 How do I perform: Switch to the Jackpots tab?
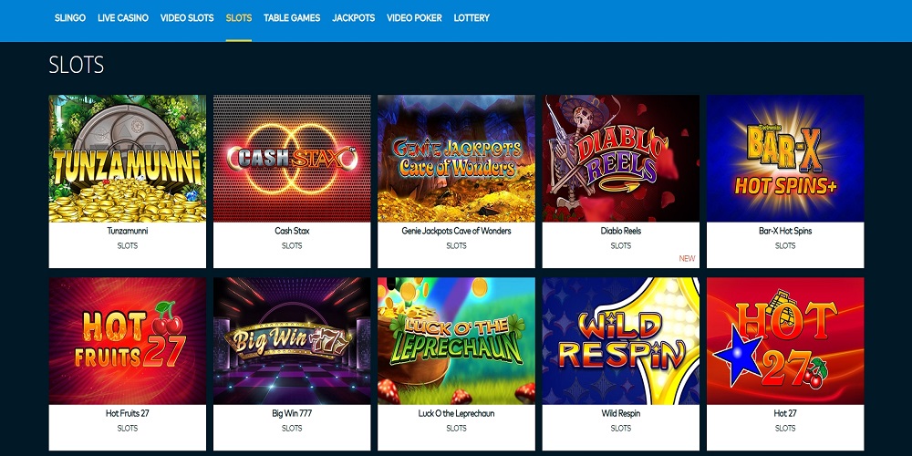(x=354, y=18)
